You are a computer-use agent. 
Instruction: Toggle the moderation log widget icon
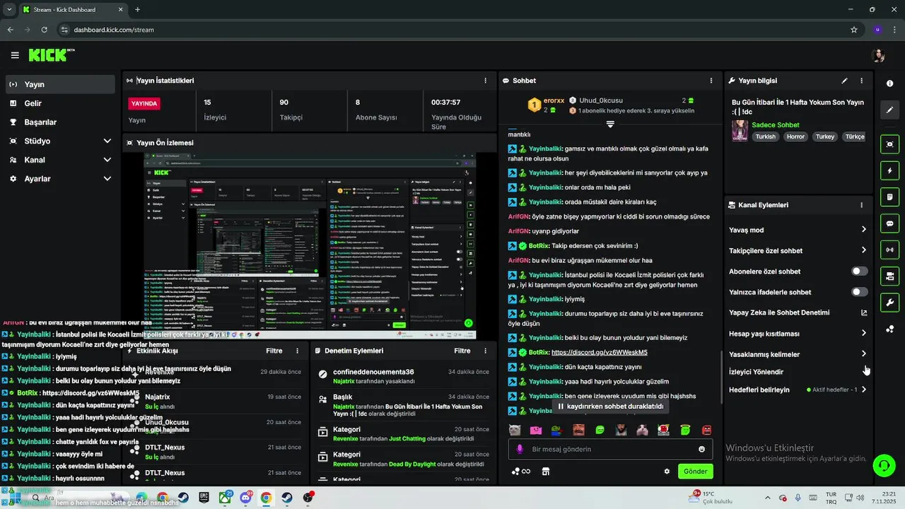point(889,197)
